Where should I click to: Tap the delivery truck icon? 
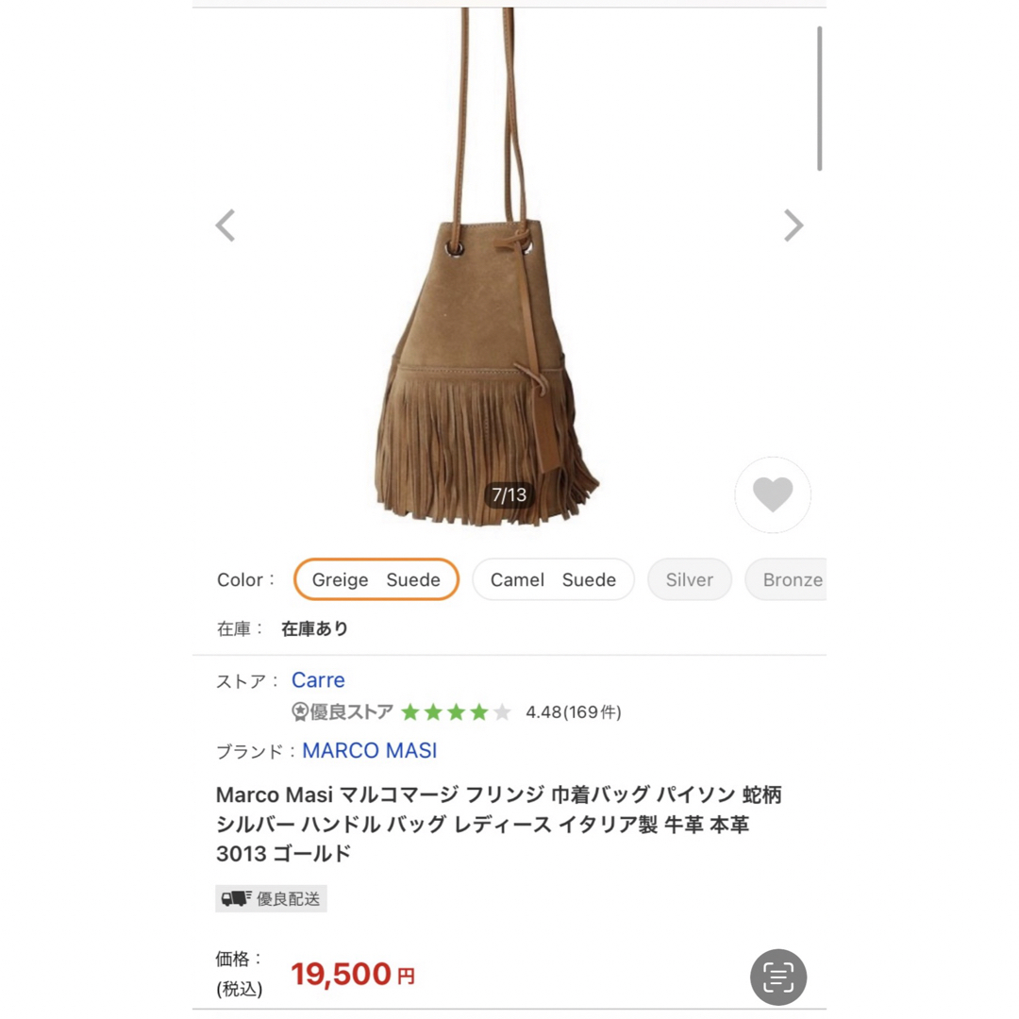click(235, 899)
